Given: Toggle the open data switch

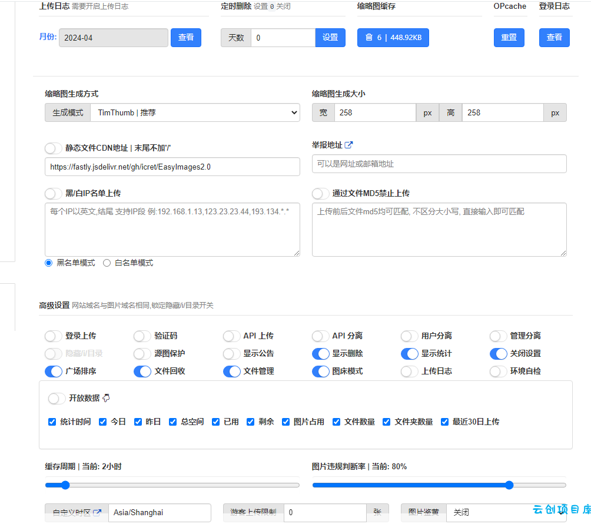Looking at the screenshot, I should point(57,399).
